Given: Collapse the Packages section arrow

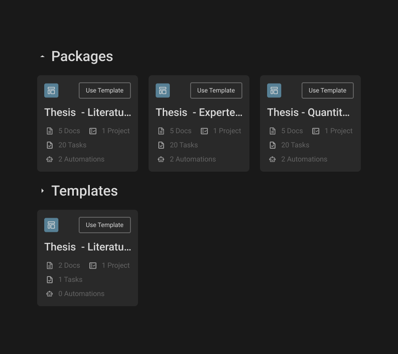Looking at the screenshot, I should coord(42,56).
